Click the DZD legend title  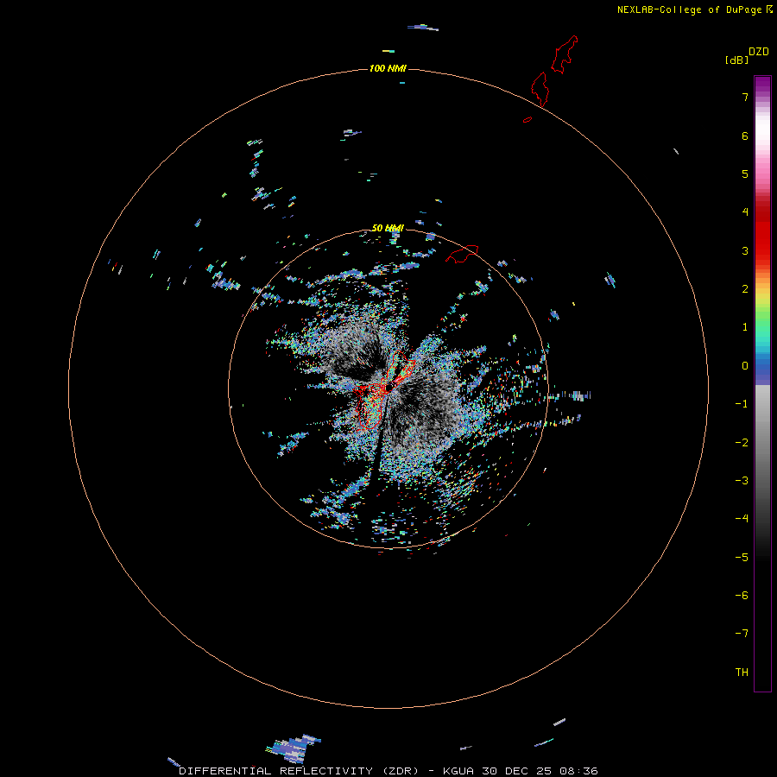click(759, 52)
